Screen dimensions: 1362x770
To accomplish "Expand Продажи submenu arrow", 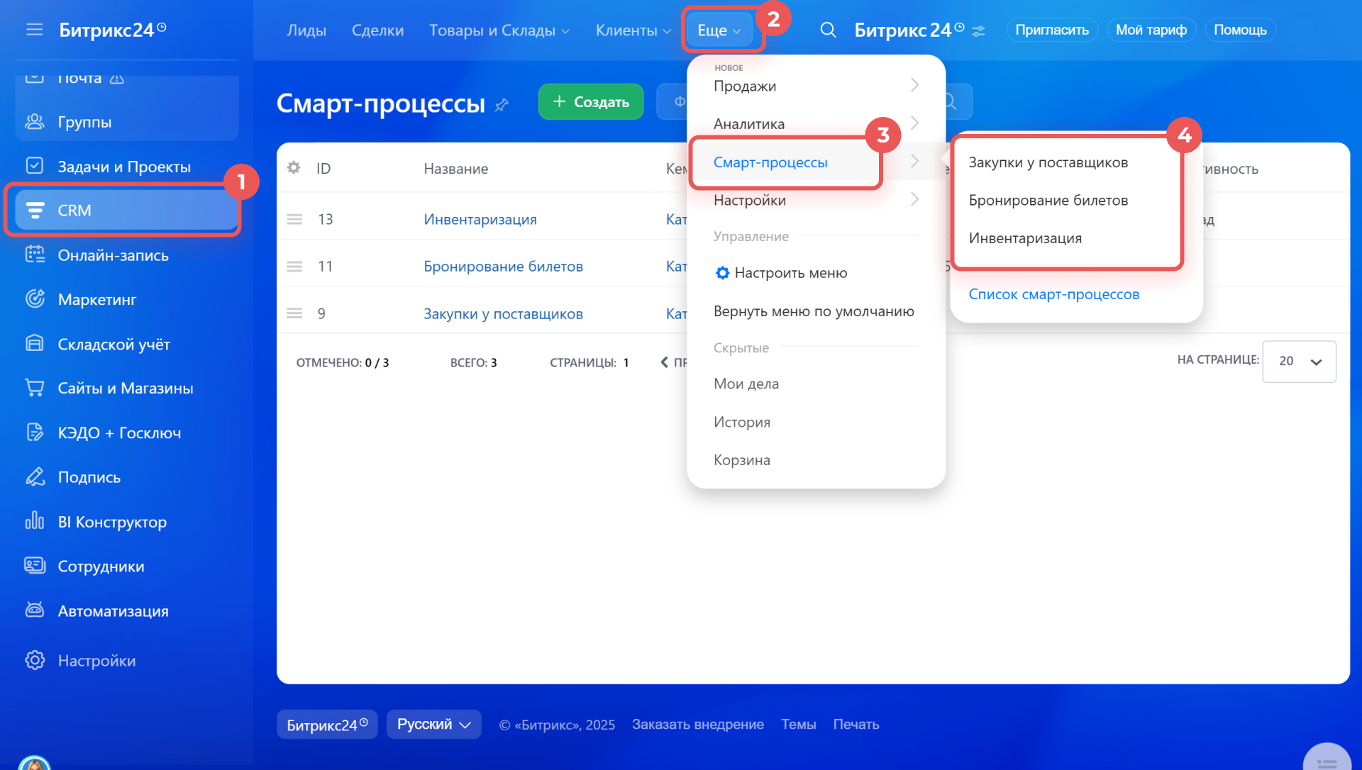I will tap(914, 85).
